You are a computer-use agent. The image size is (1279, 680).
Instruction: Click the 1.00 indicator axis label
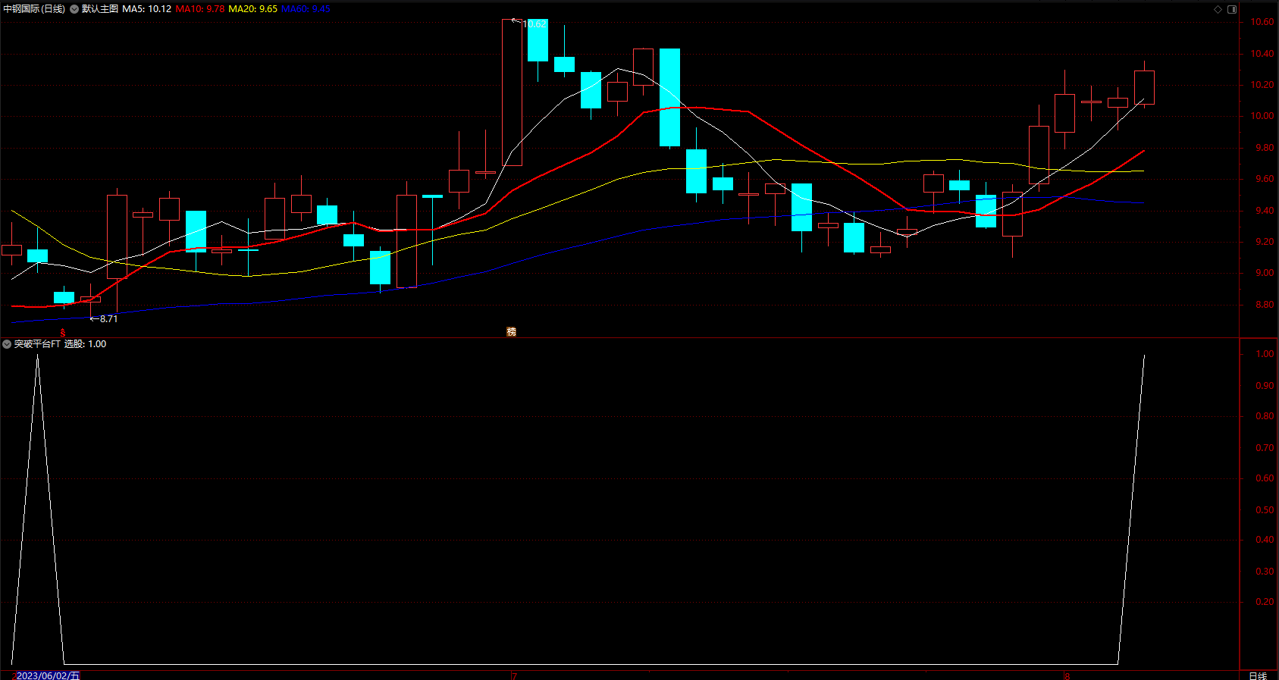pos(1265,354)
